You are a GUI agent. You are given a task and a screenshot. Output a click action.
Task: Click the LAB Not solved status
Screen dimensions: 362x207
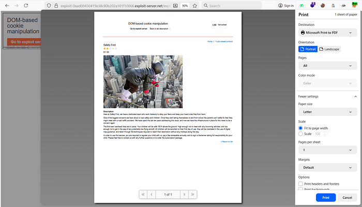(x=220, y=25)
